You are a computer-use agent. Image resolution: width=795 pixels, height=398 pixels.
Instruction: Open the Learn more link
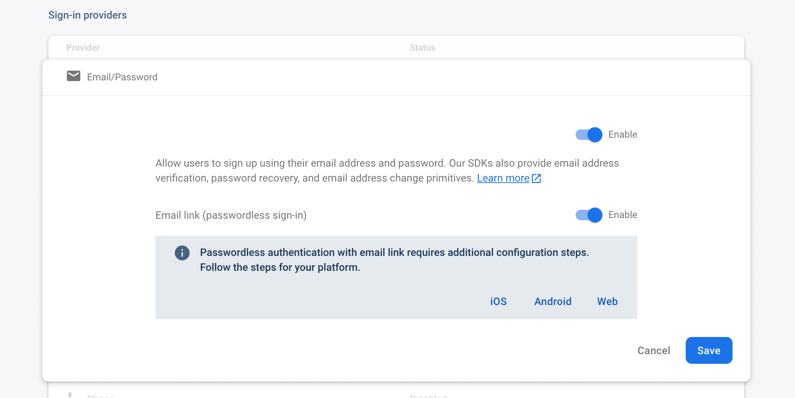(503, 178)
